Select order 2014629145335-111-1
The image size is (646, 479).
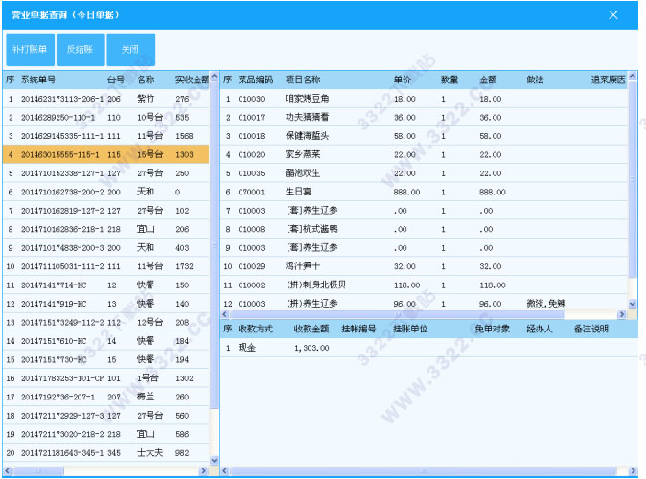(x=106, y=136)
